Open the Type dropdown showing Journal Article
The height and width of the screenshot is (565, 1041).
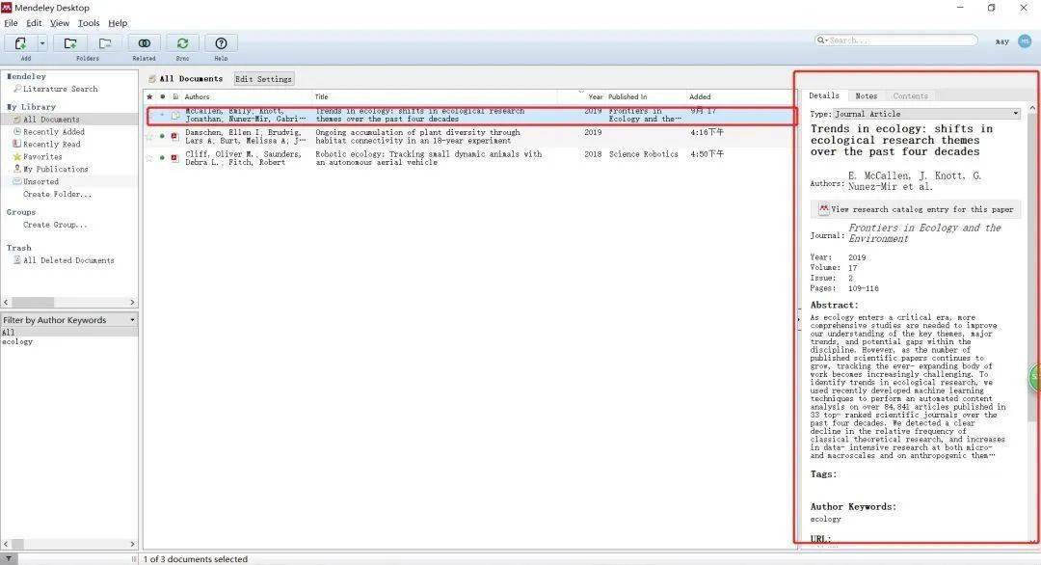coord(927,114)
